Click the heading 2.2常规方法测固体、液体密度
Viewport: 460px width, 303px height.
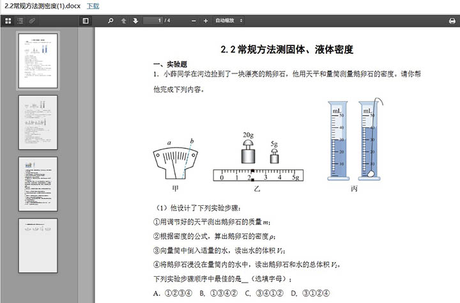287,49
